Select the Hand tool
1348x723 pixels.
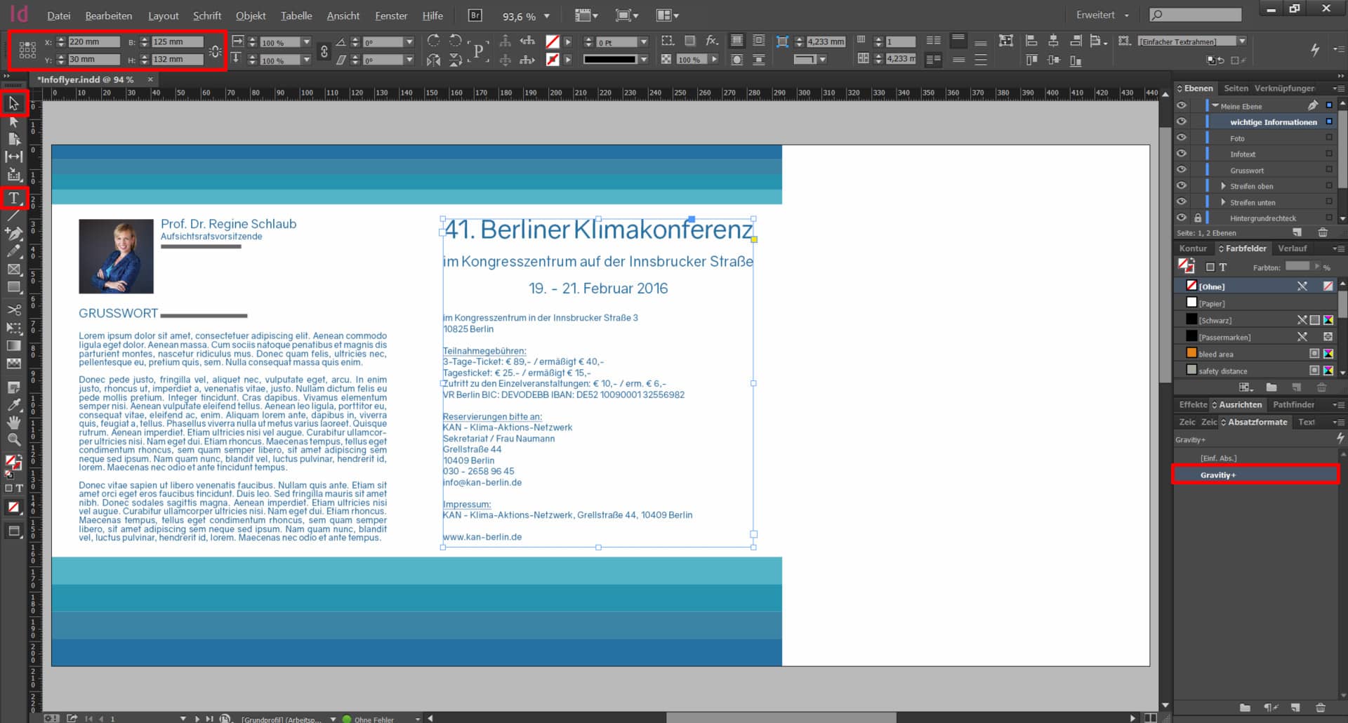pyautogui.click(x=14, y=423)
